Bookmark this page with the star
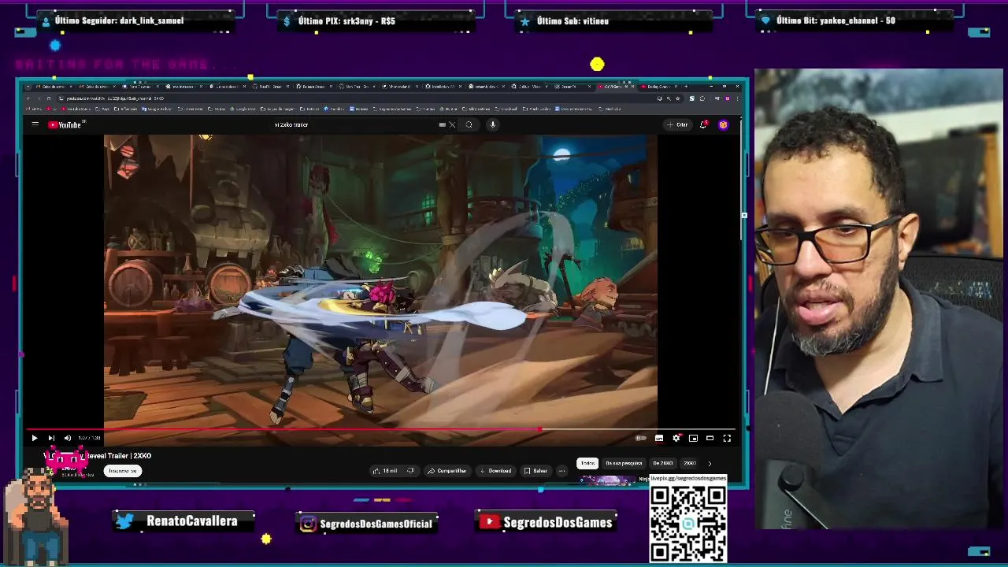This screenshot has width=1008, height=567. (678, 98)
